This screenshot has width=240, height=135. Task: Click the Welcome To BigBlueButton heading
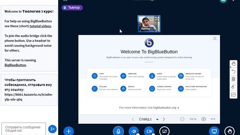pyautogui.click(x=149, y=52)
